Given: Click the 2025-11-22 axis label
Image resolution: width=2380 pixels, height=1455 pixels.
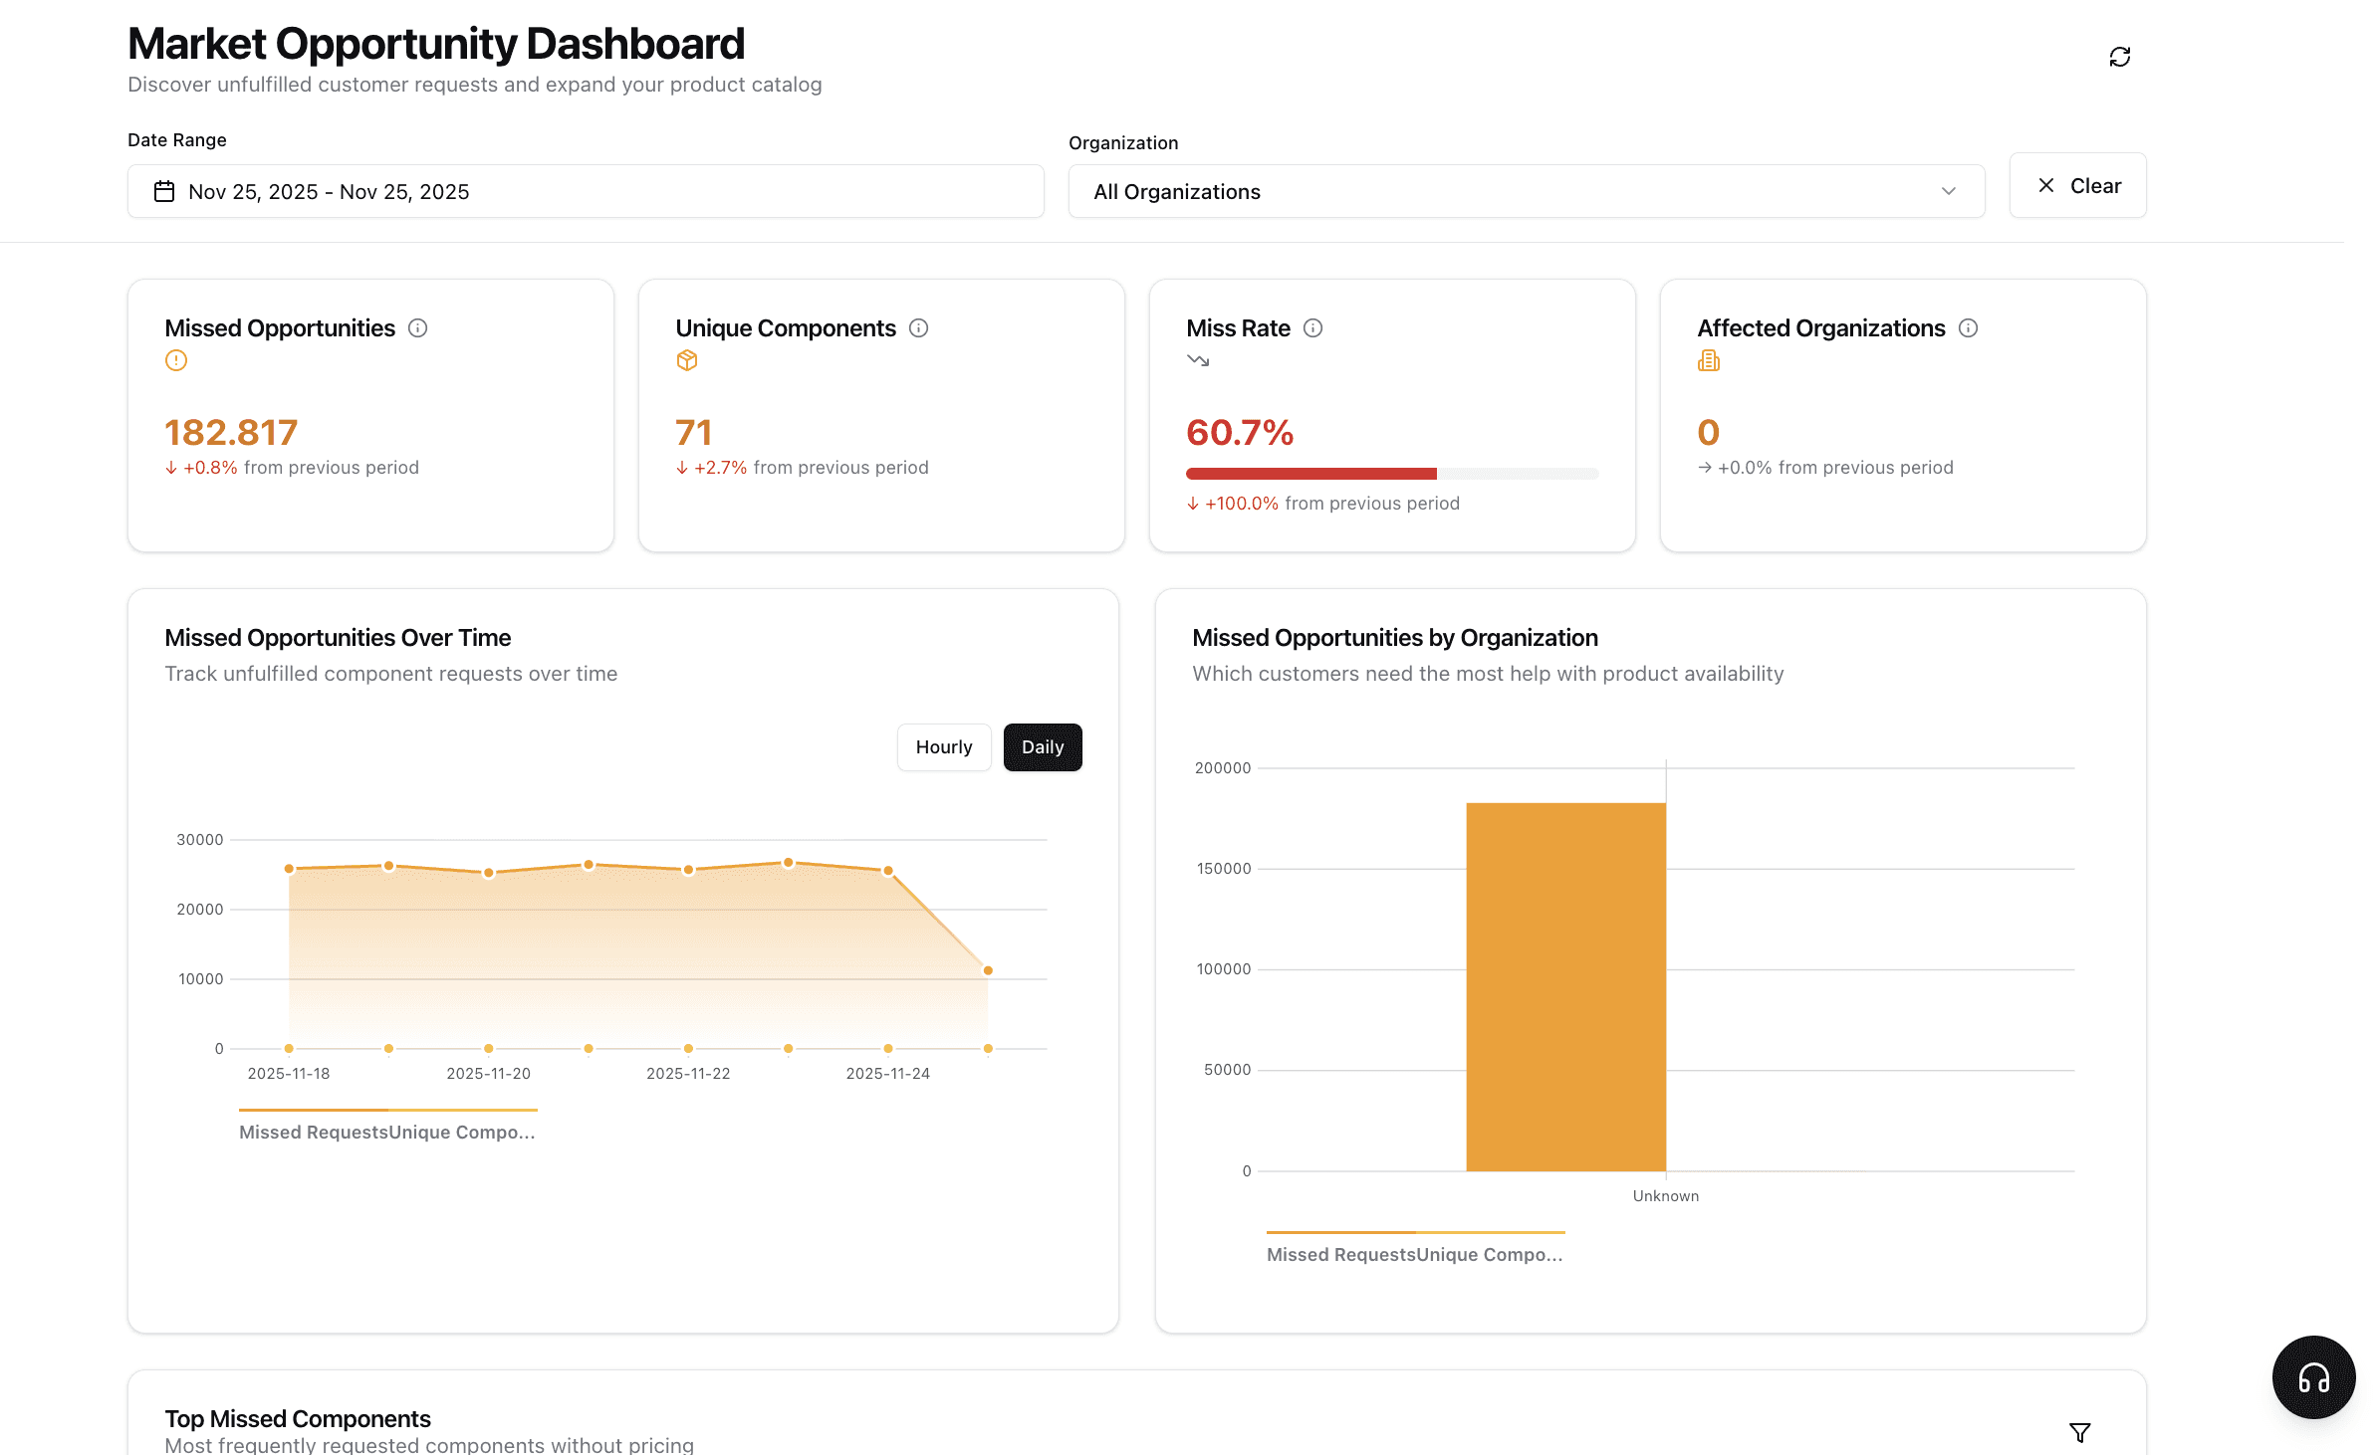Looking at the screenshot, I should pyautogui.click(x=688, y=1074).
